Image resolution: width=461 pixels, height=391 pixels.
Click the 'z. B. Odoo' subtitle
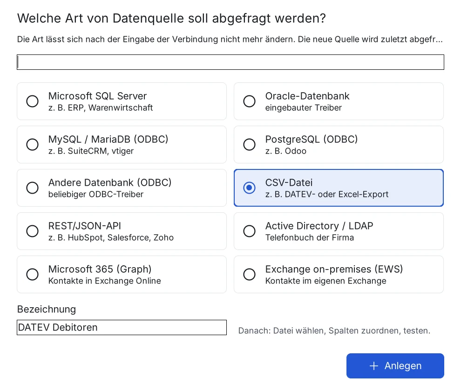[x=286, y=151]
